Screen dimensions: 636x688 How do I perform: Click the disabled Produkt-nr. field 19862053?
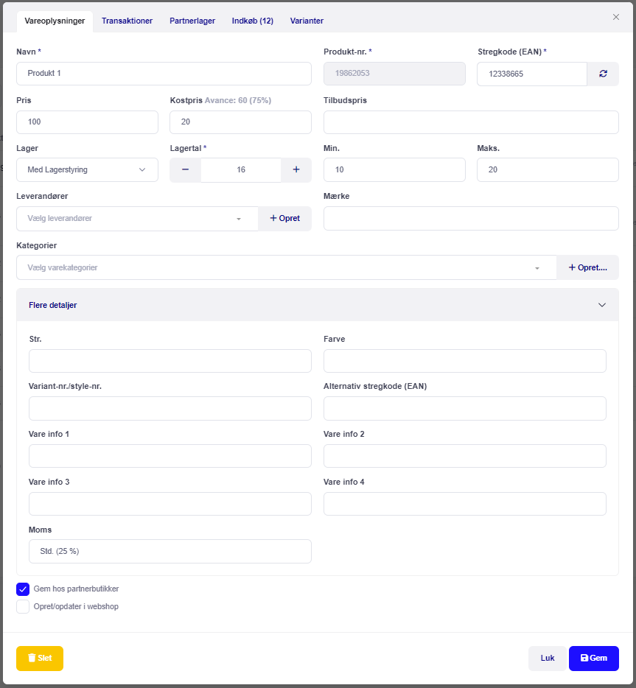pyautogui.click(x=394, y=74)
